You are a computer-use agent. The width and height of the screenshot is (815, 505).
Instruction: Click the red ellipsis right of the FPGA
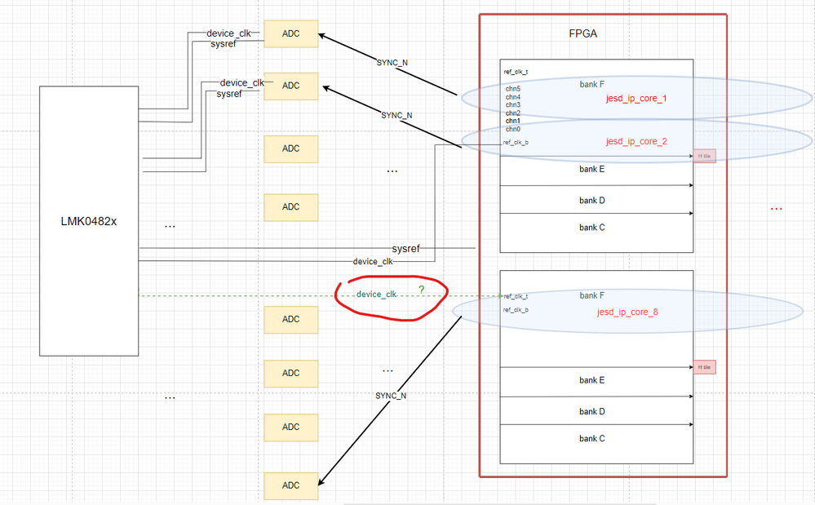point(776,209)
